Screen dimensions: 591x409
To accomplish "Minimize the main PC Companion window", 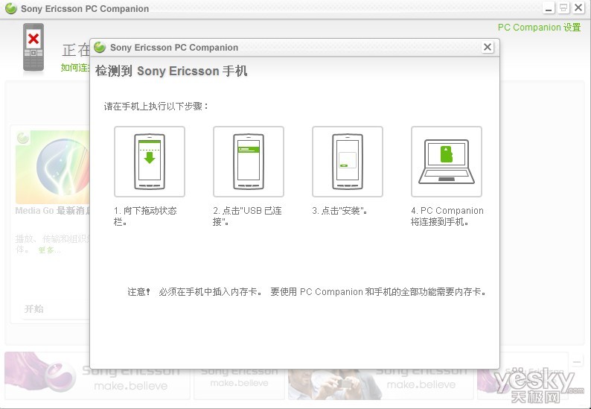I will (x=549, y=8).
